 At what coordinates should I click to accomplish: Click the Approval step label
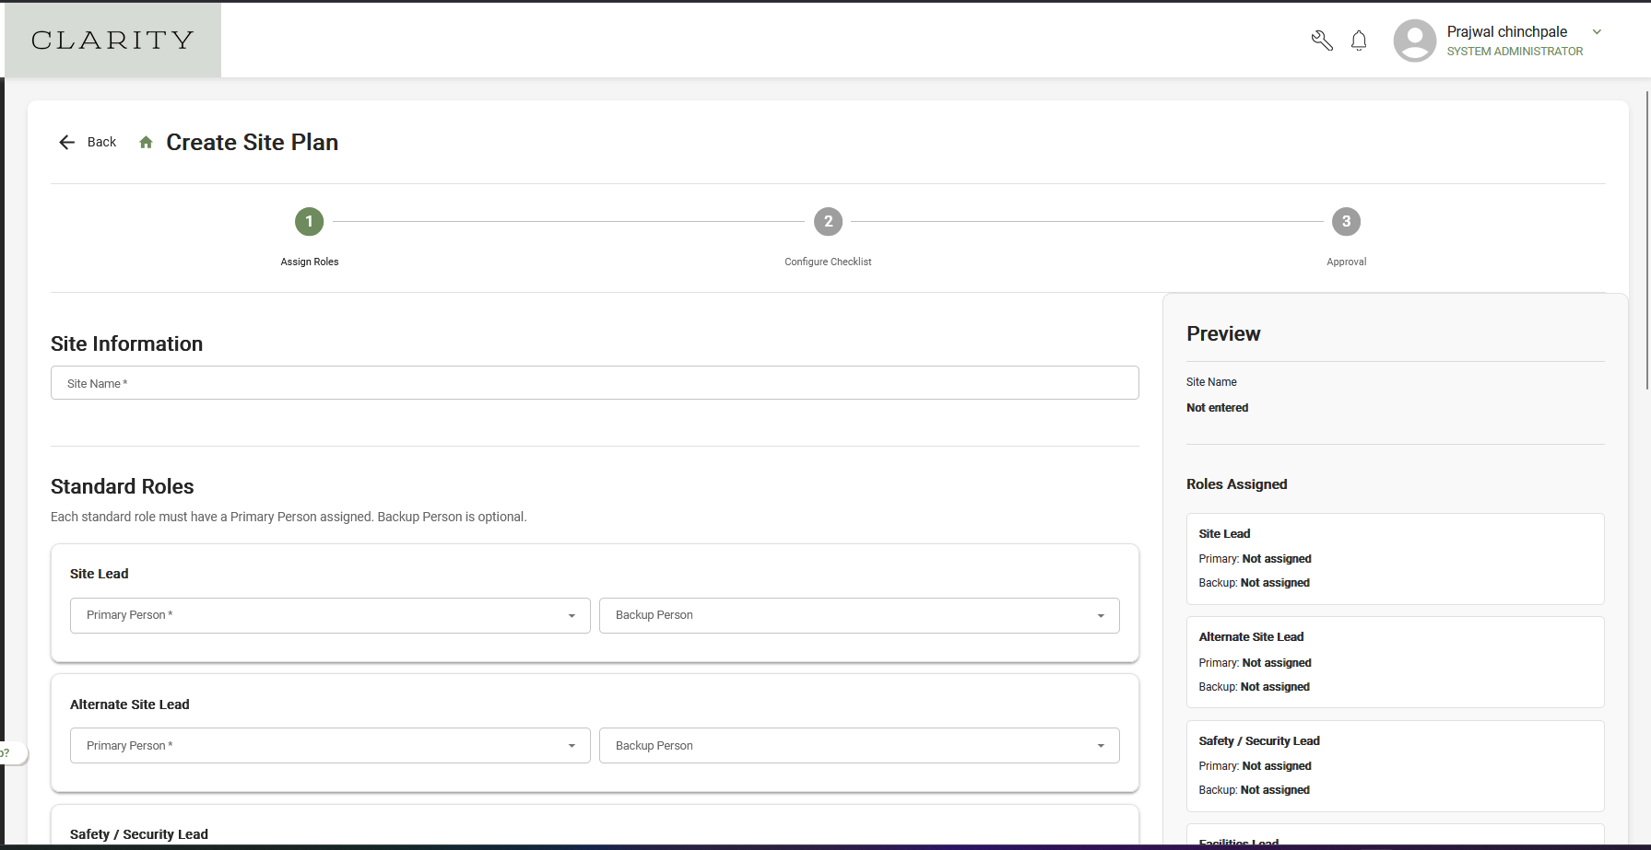[x=1346, y=262]
